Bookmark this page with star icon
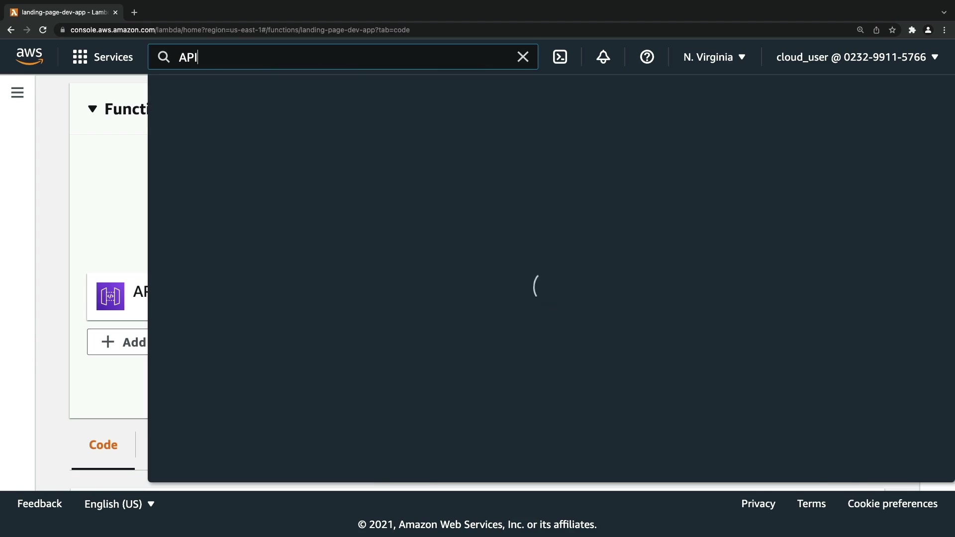 [x=892, y=30]
